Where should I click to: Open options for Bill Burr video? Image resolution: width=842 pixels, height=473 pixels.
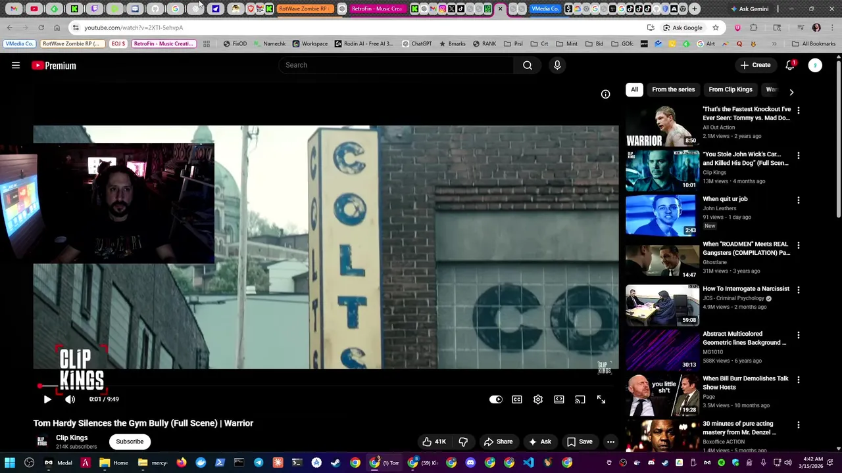(798, 380)
